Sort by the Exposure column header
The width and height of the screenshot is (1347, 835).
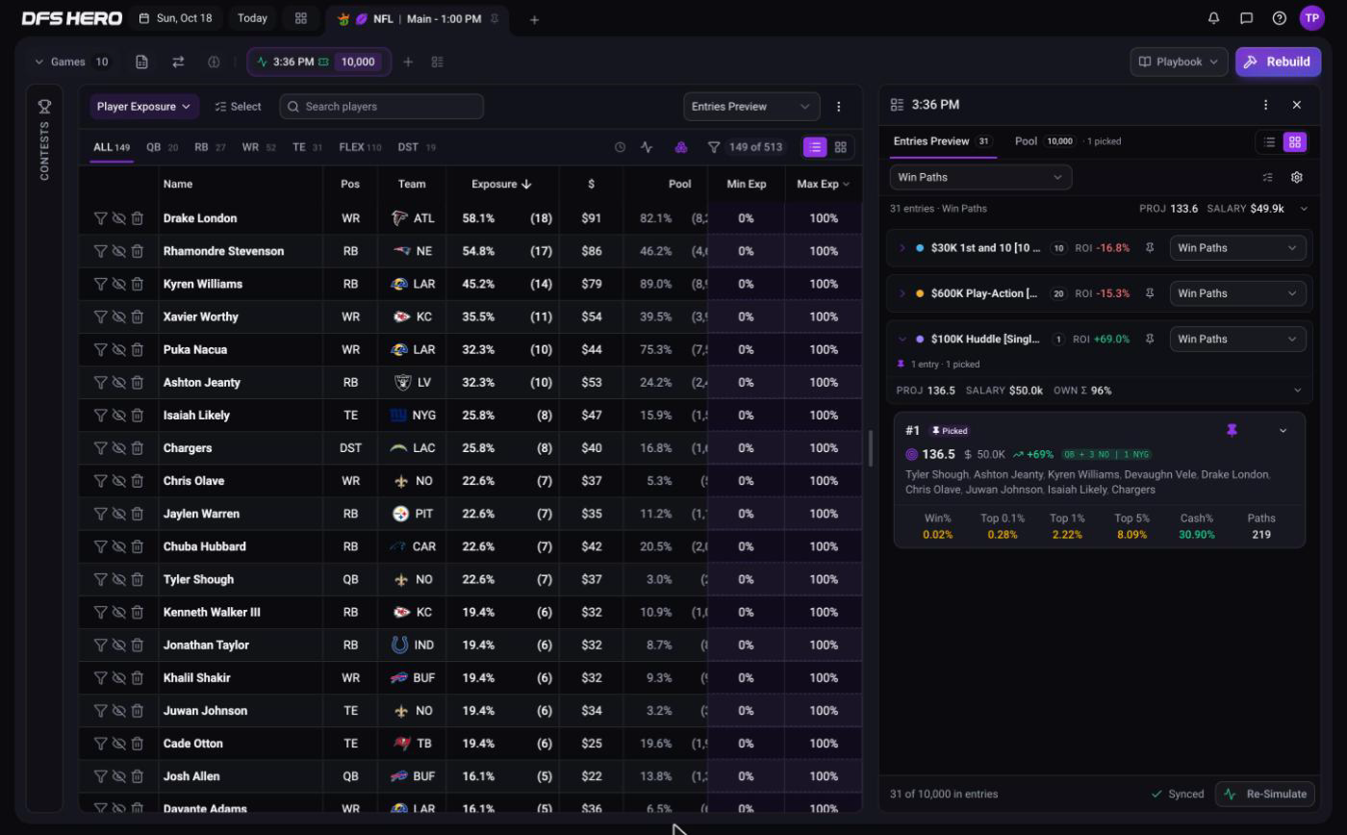pyautogui.click(x=501, y=184)
